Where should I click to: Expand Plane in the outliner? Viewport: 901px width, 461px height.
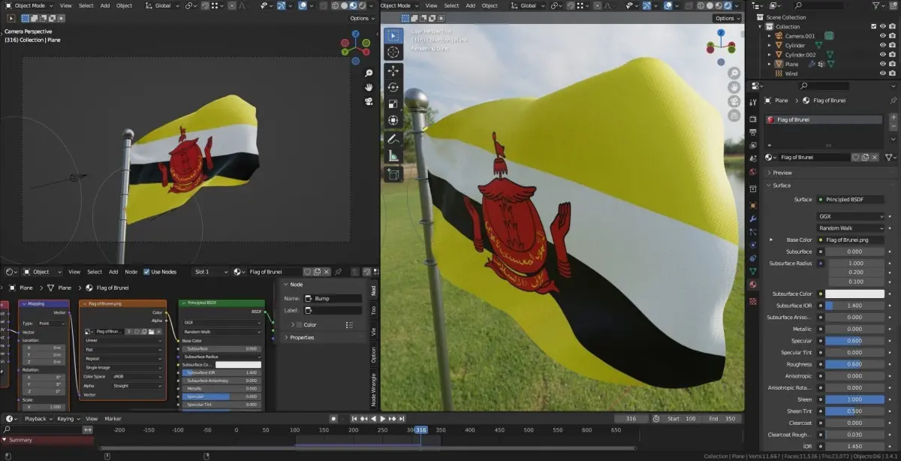tap(770, 65)
